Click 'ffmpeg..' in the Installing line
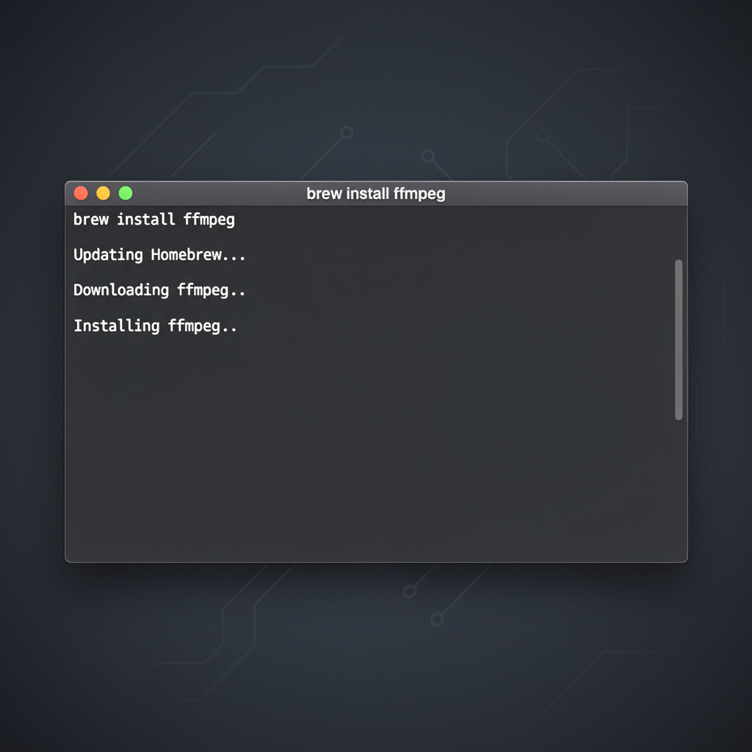 point(203,325)
